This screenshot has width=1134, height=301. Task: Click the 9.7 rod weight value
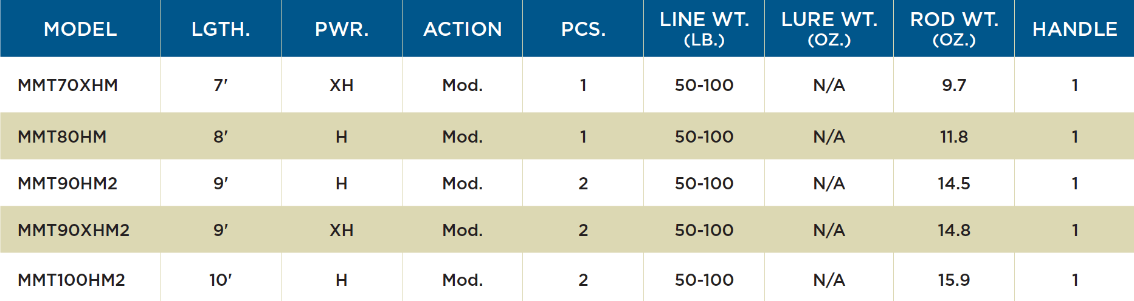click(x=954, y=85)
